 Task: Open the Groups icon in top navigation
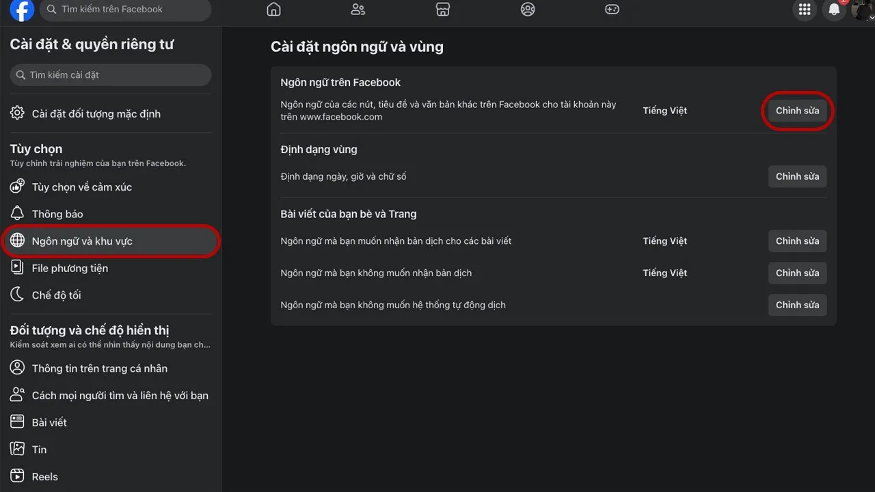point(528,10)
